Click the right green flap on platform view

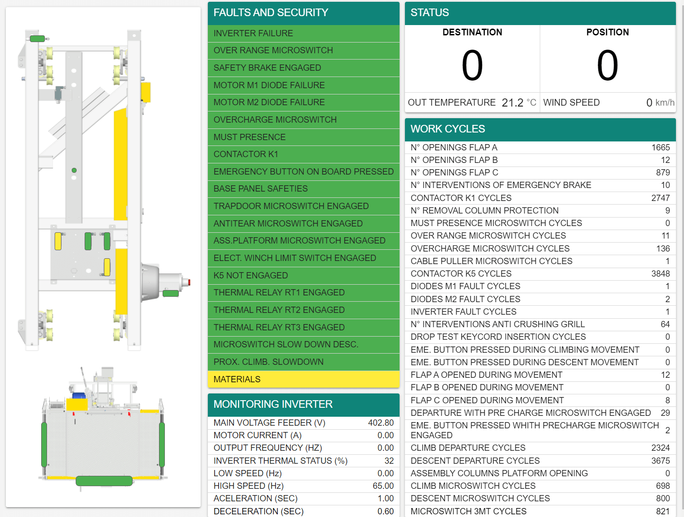click(162, 444)
